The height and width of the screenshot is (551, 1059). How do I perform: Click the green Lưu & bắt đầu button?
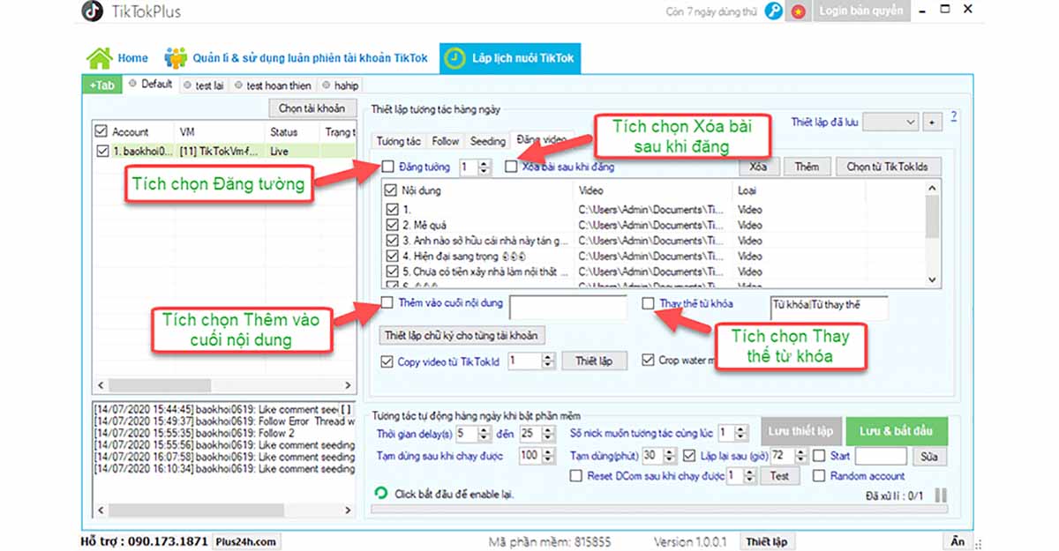click(896, 431)
